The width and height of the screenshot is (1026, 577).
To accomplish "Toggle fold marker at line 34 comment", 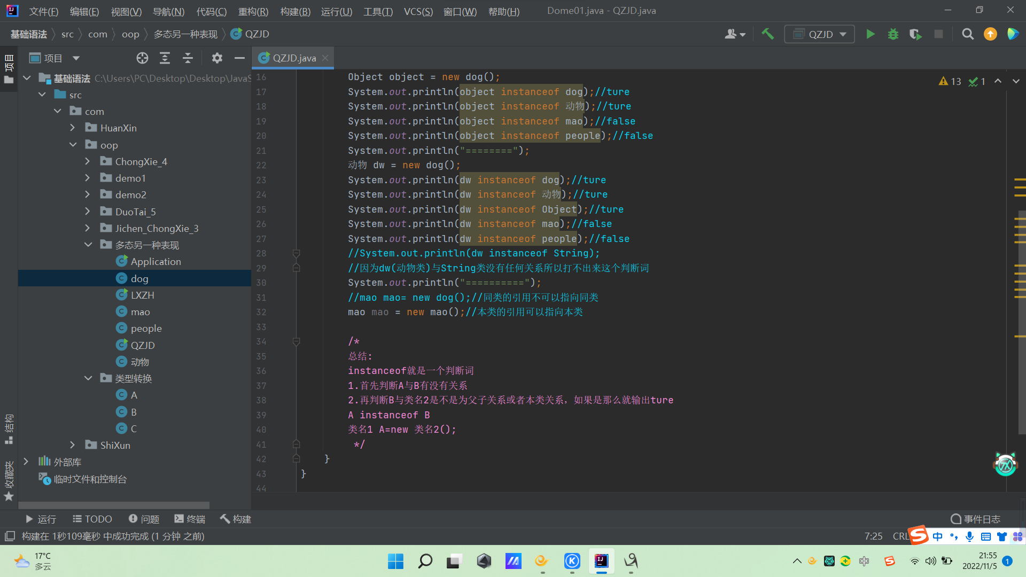I will coord(296,341).
